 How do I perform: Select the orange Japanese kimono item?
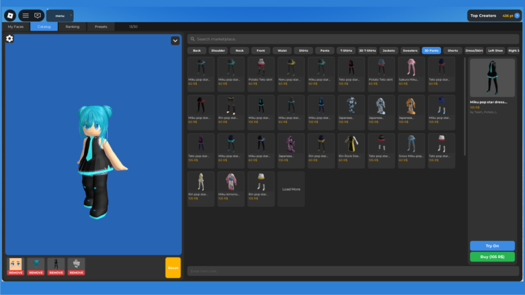click(411, 113)
